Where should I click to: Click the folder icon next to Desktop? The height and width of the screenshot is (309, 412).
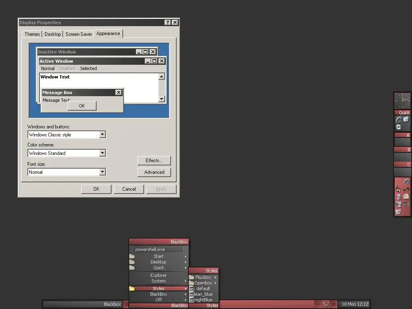(132, 262)
